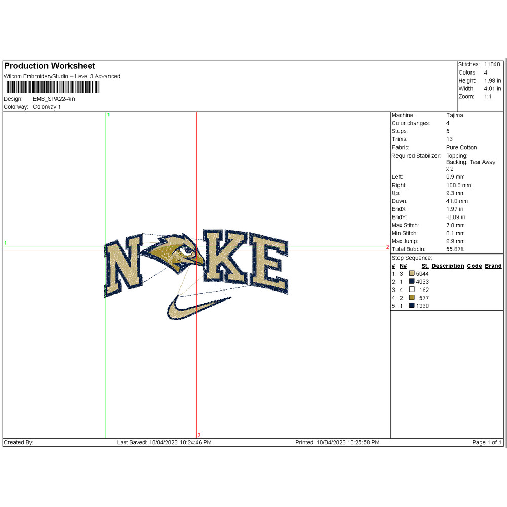Click the Production Worksheet title
Viewport: 507px width, 507px height.
(50, 66)
